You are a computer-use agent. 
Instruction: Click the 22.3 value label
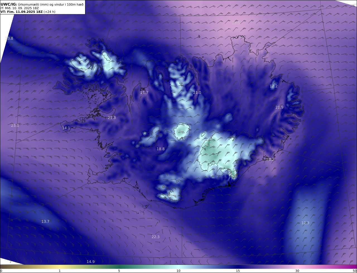156,237
